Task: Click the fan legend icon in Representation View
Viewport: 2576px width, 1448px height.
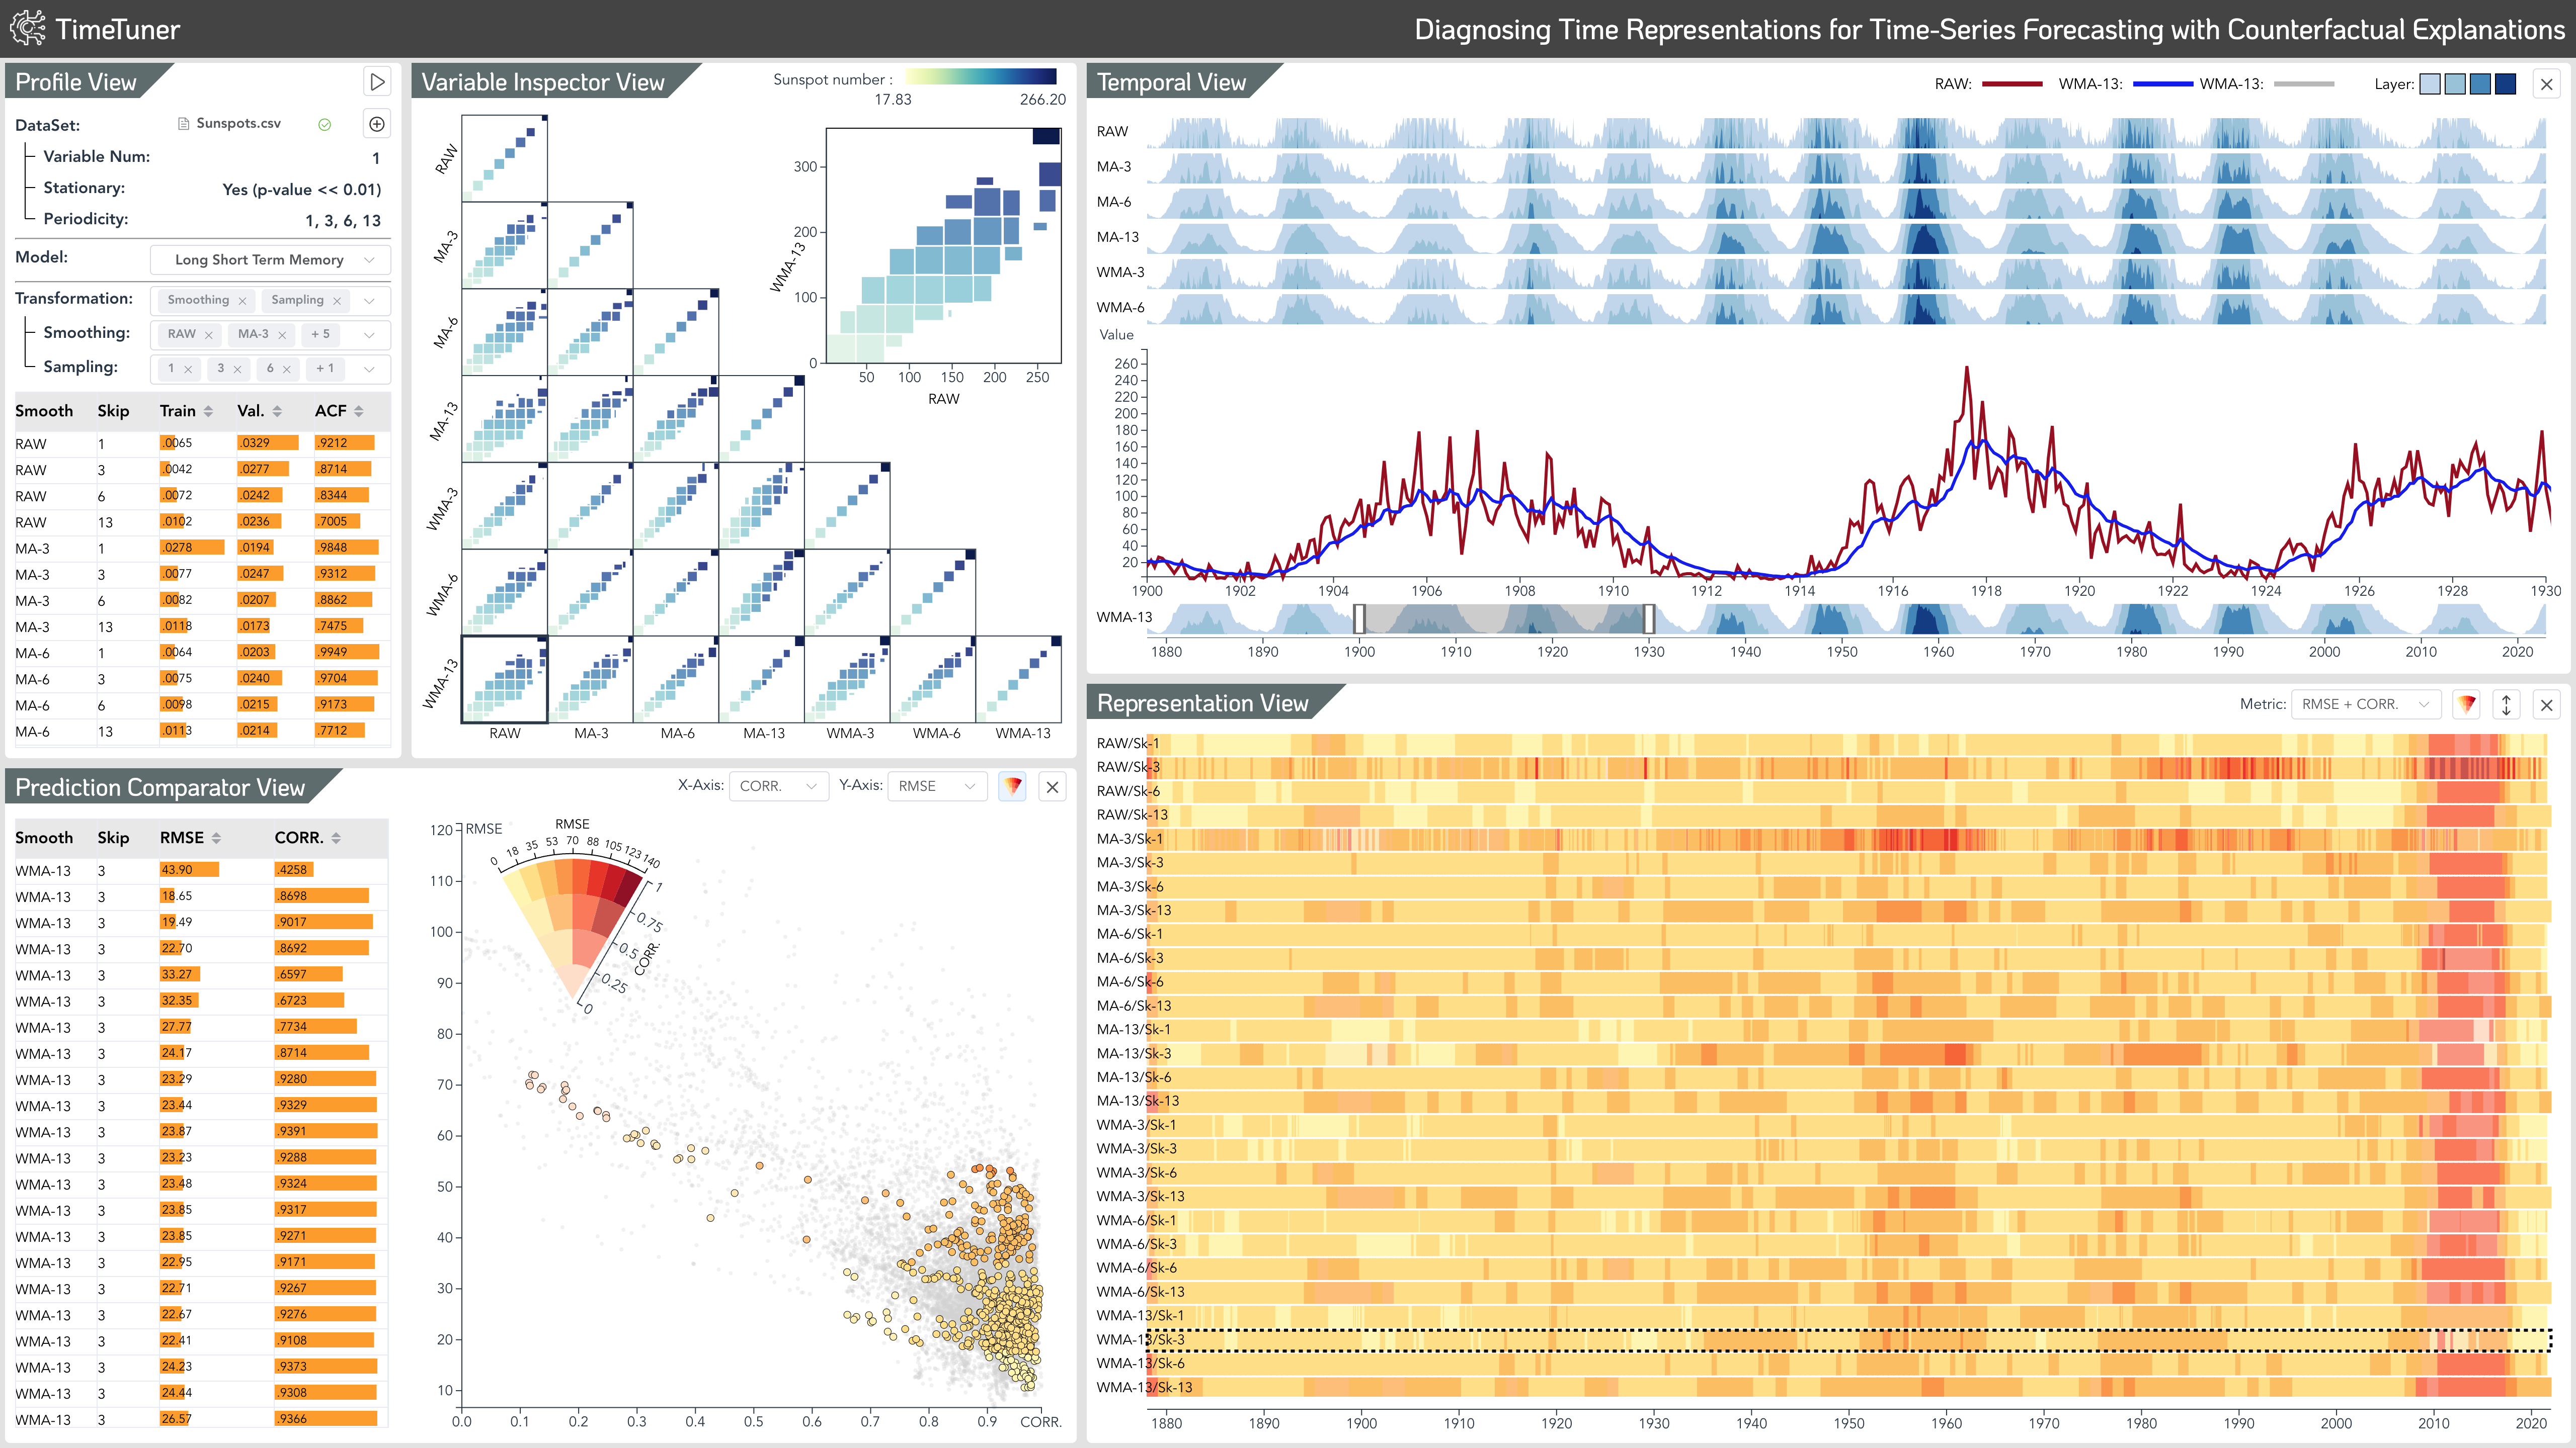Action: click(2467, 704)
